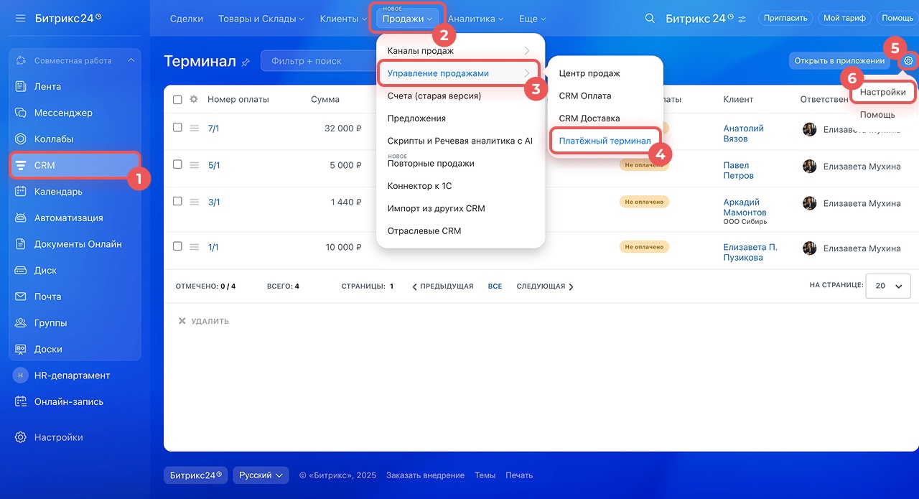Click the HR-департамент round icon
The image size is (919, 499).
[21, 376]
